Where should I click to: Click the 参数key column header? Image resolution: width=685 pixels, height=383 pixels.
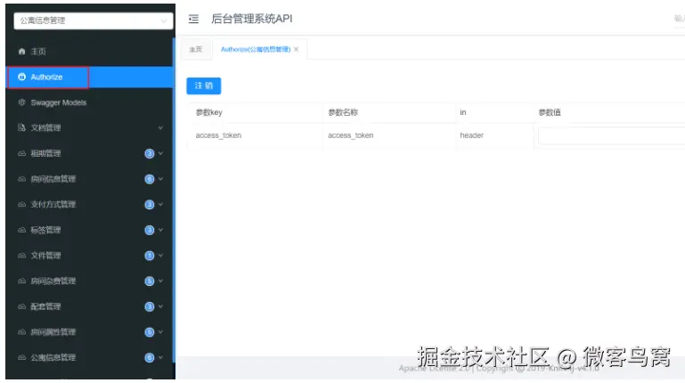[208, 112]
